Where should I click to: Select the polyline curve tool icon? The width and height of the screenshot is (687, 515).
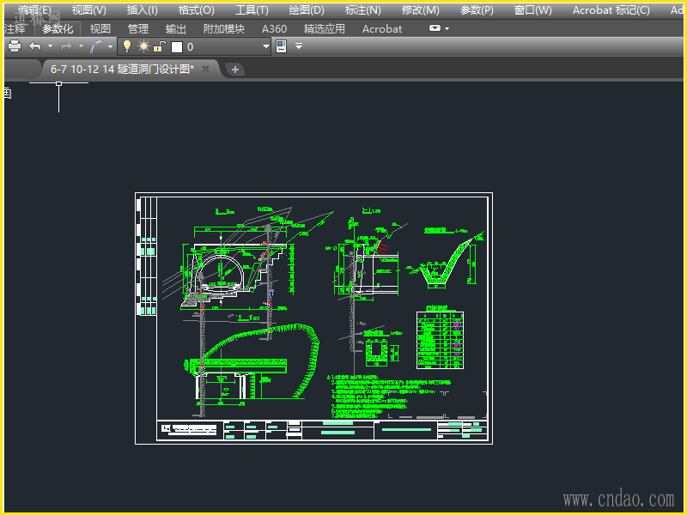point(98,46)
